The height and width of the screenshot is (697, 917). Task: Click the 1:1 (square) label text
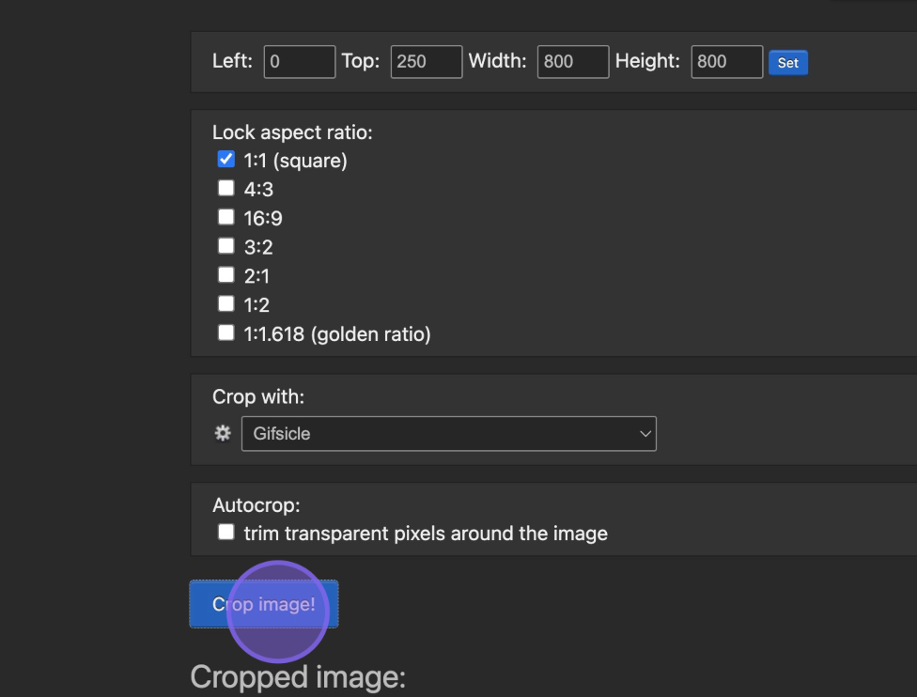[x=295, y=161]
